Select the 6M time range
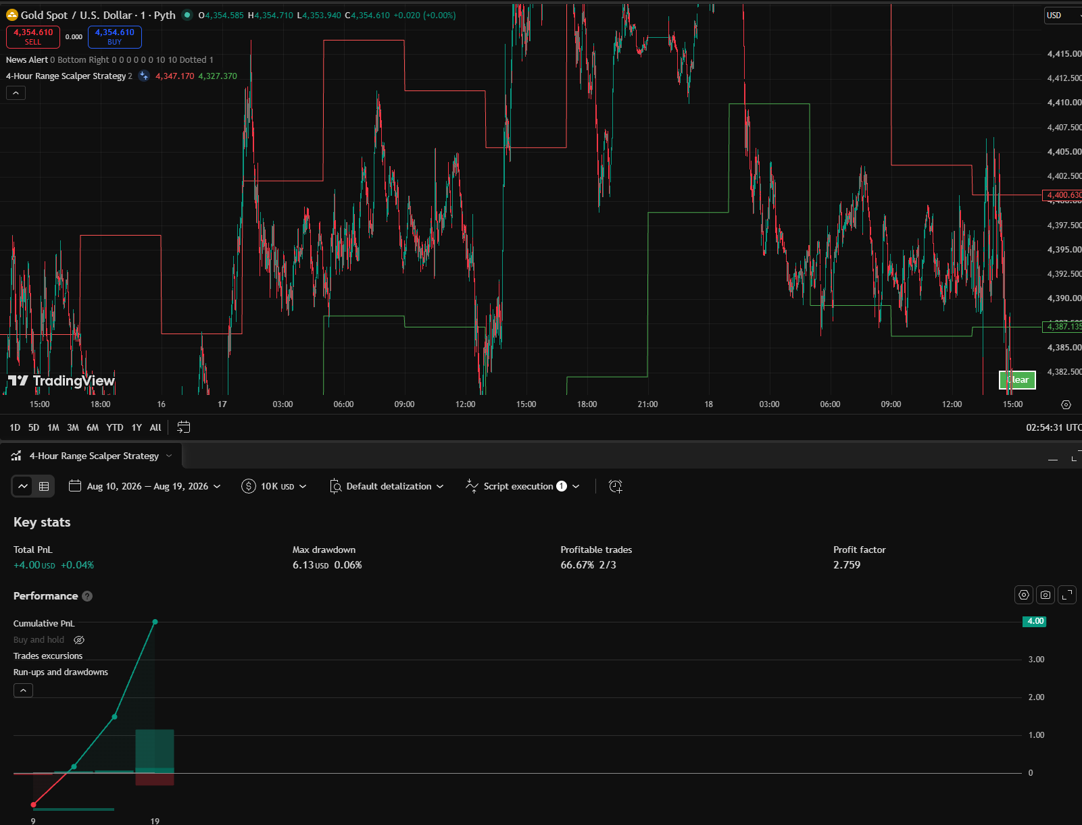The height and width of the screenshot is (825, 1082). tap(93, 427)
